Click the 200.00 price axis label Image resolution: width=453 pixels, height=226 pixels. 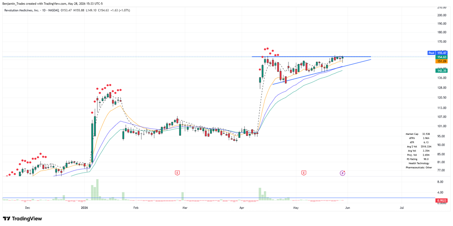coord(442,15)
